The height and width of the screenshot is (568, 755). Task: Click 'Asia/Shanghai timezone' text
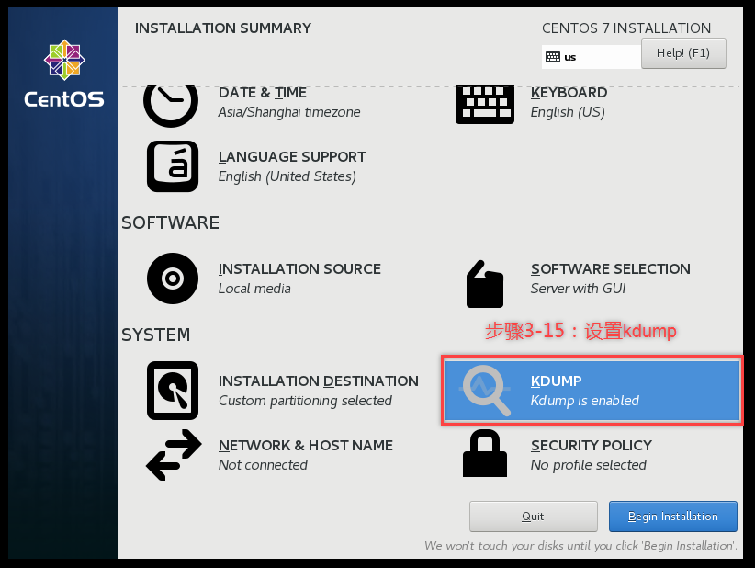pos(289,112)
